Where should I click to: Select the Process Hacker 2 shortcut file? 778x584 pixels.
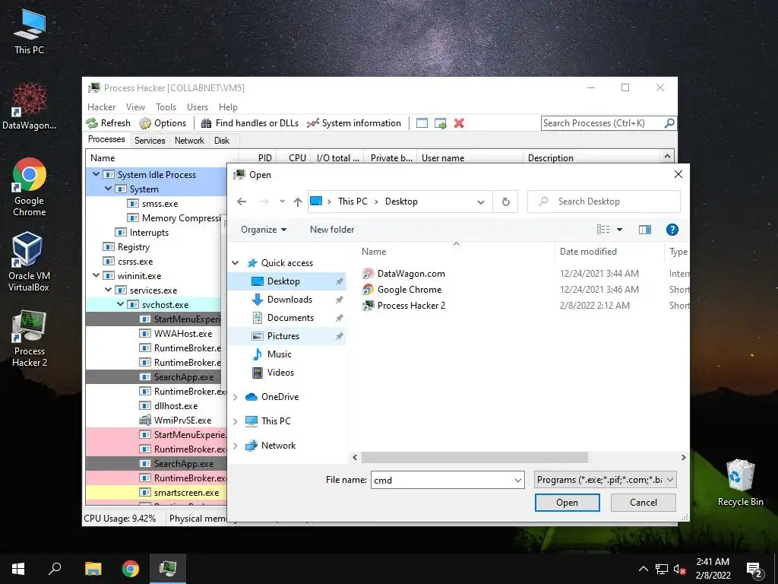pyautogui.click(x=411, y=306)
